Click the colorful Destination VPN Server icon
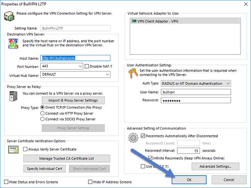251x188 pixels. [x=13, y=44]
